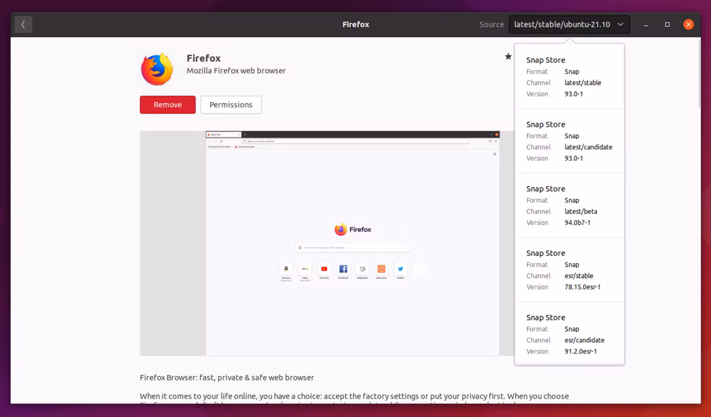
Task: Maximize the Firefox software window
Action: point(667,24)
